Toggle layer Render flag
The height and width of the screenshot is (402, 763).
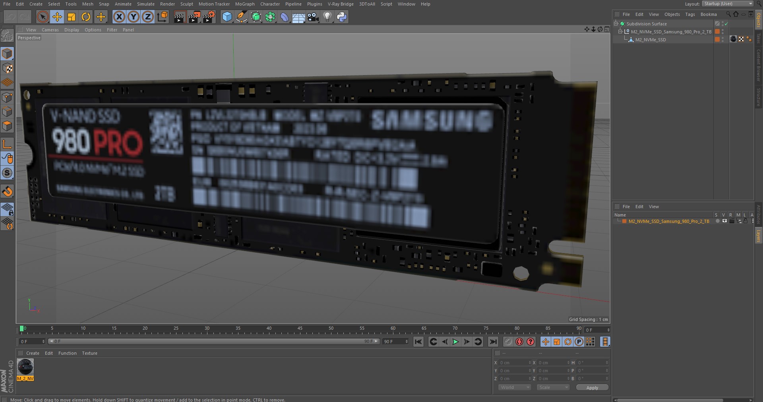732,221
